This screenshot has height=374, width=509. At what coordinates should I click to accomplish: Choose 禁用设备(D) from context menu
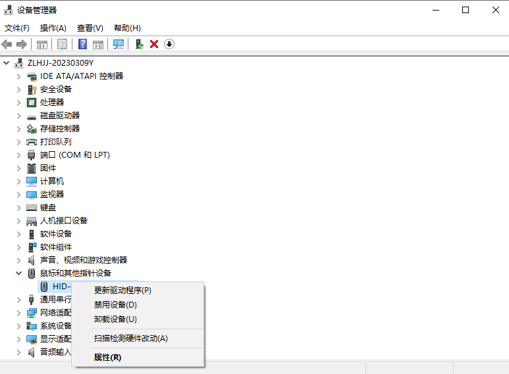(x=138, y=304)
